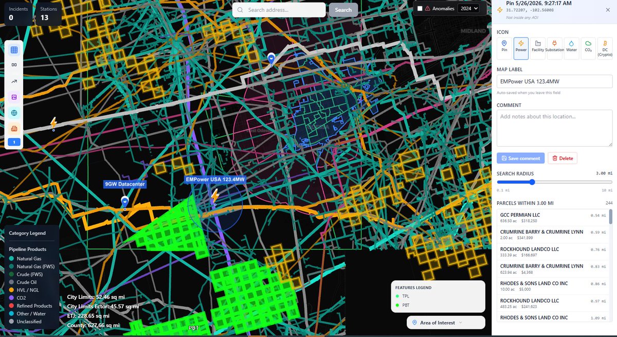Click HVL / NGL legend entry
Screen dimensions: 617x337
[x=24, y=290]
